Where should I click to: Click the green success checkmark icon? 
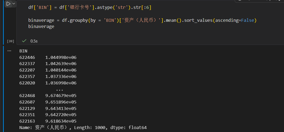tap(24, 41)
